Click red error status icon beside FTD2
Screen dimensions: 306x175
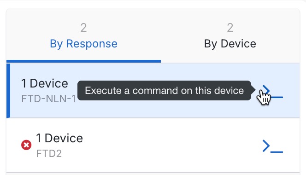click(26, 145)
